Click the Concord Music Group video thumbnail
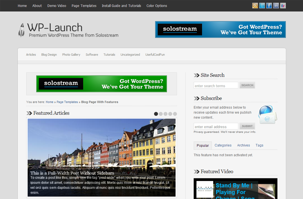303x199 pixels. pos(205,189)
